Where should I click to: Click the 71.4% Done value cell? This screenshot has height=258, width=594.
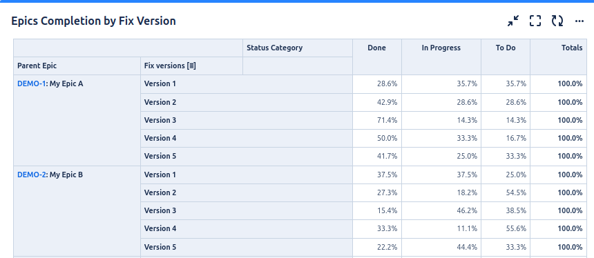(377, 120)
